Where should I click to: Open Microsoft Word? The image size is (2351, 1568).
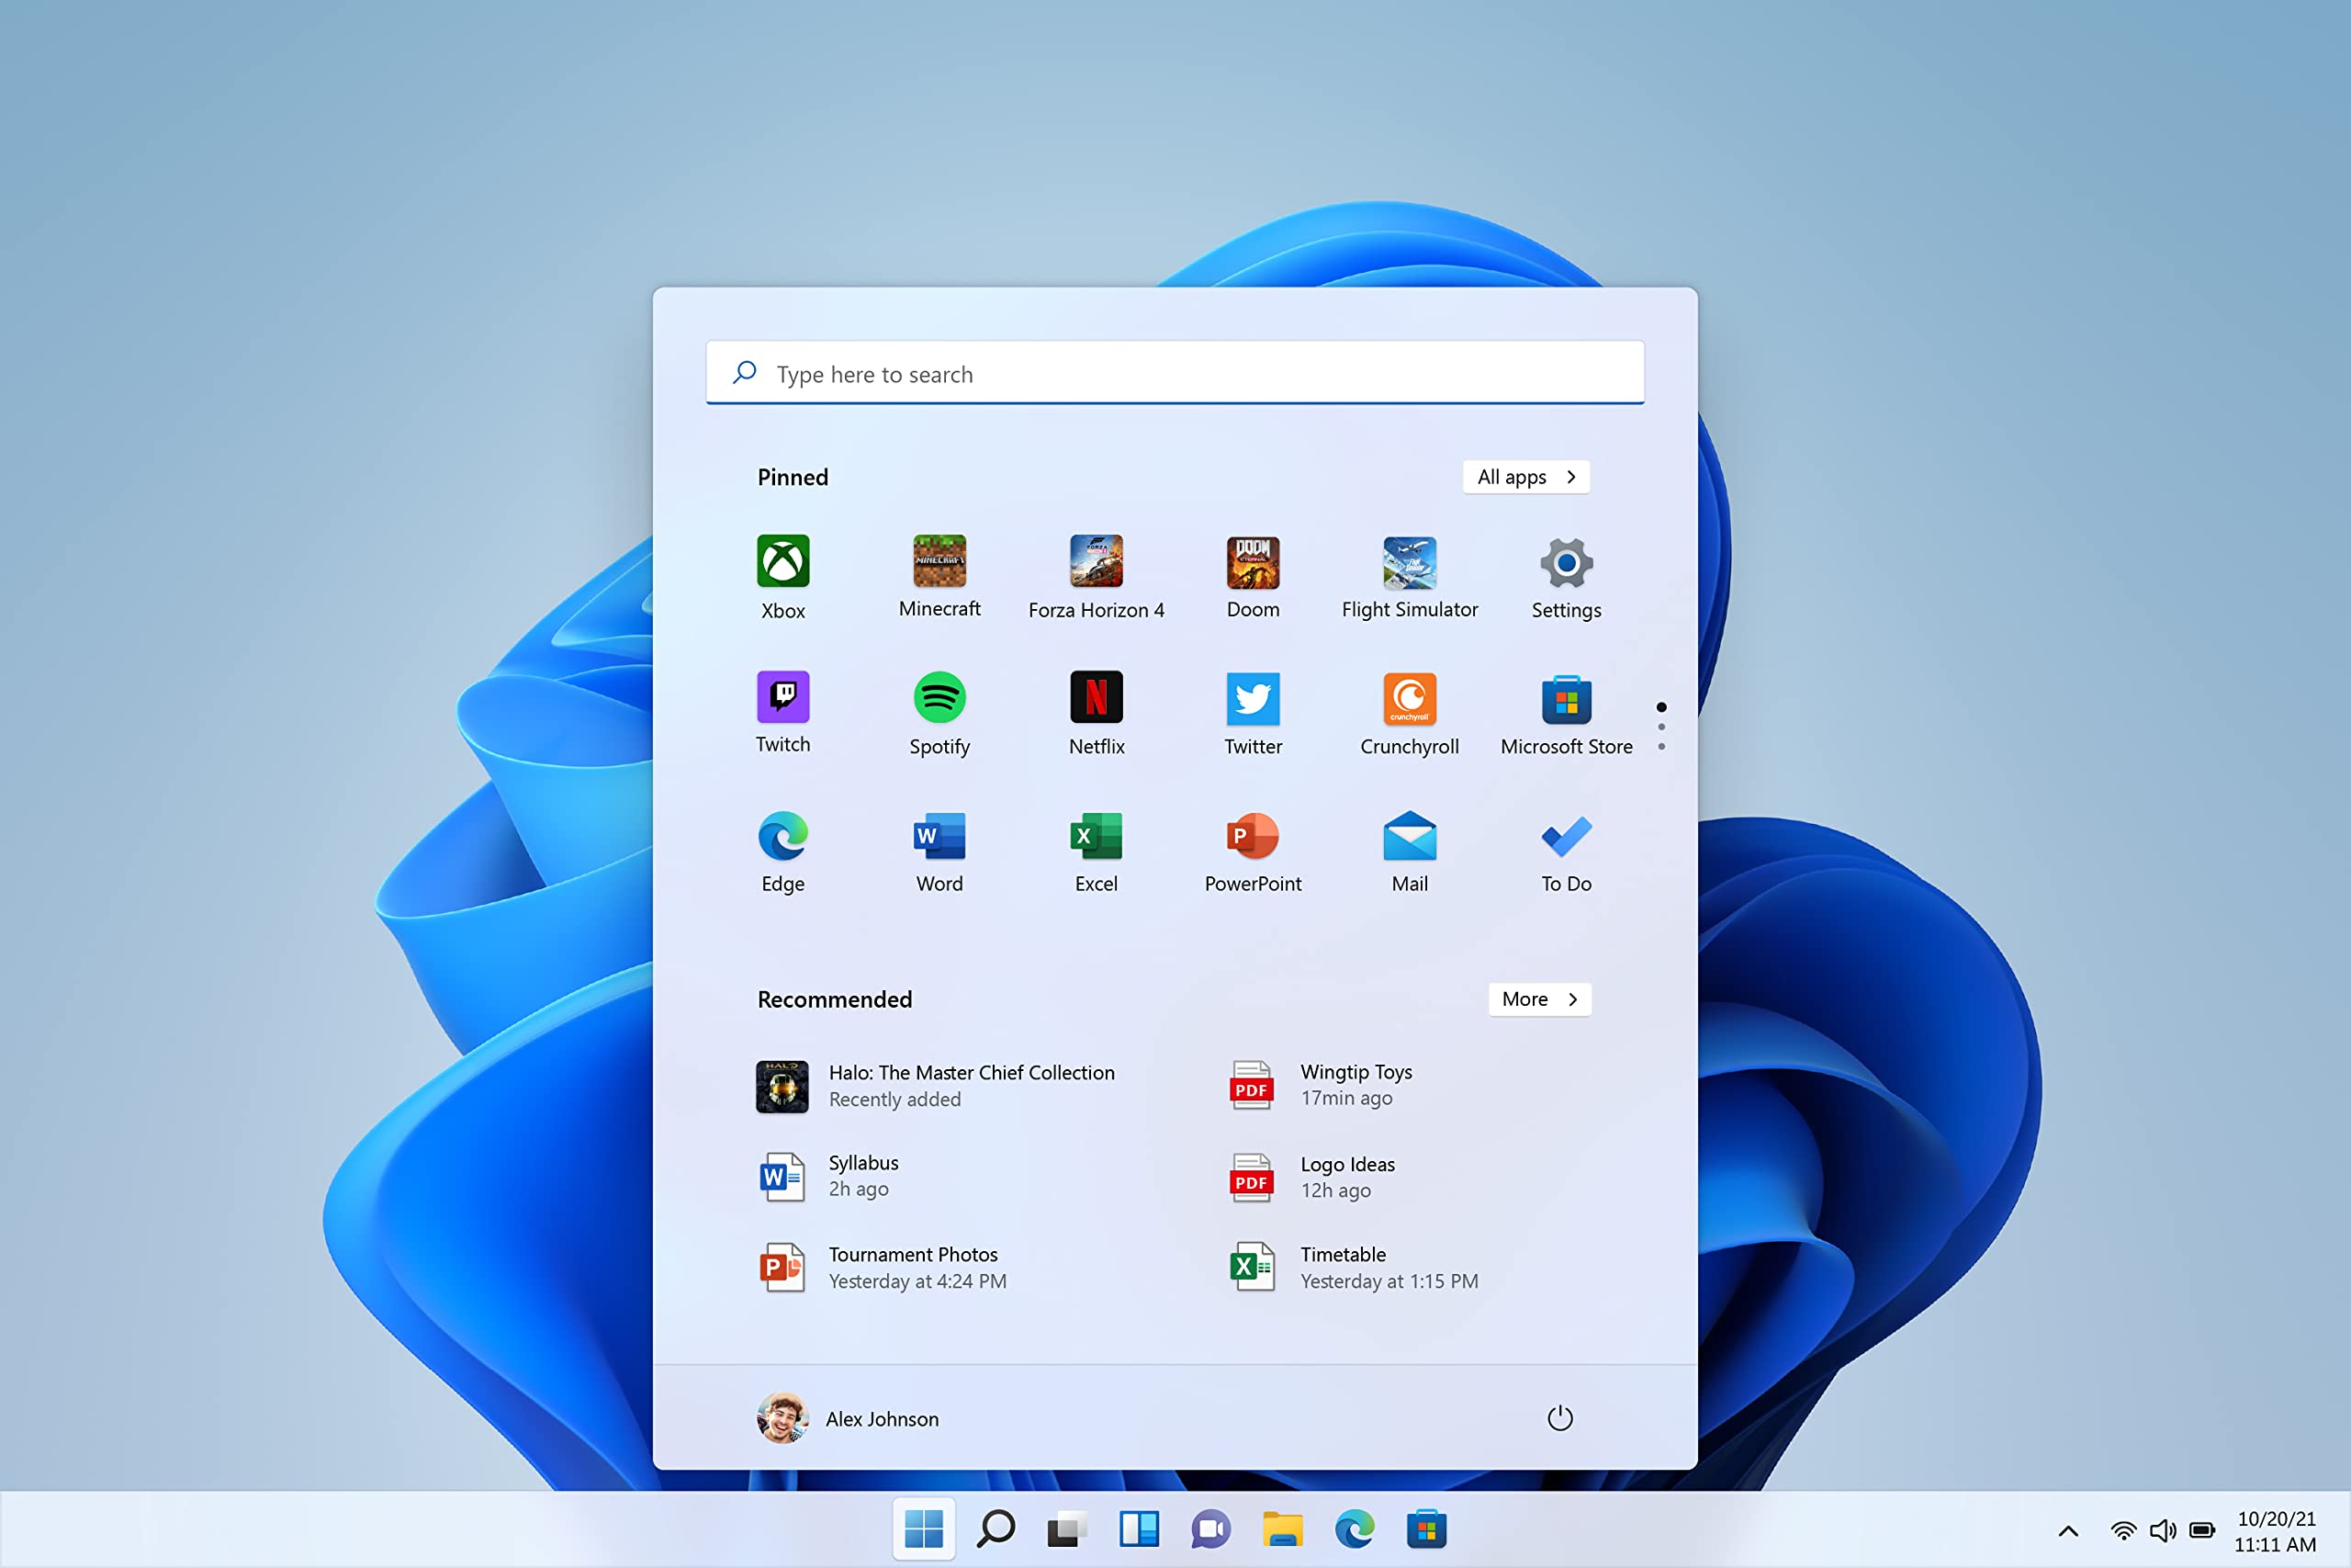[x=939, y=837]
